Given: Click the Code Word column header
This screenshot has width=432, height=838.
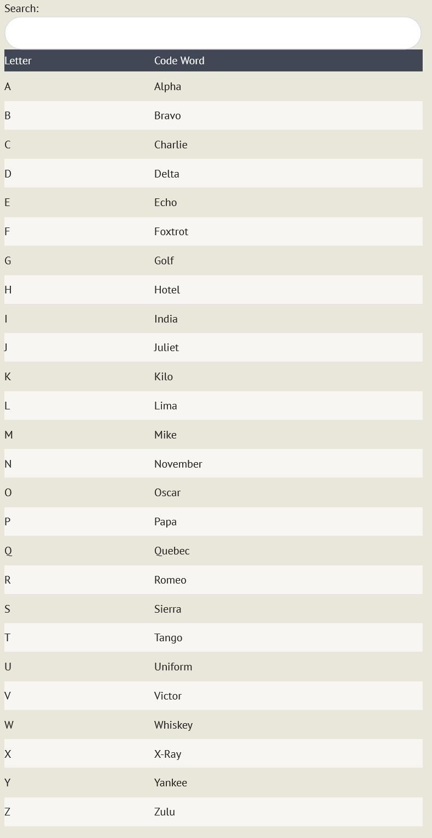Looking at the screenshot, I should coord(179,60).
